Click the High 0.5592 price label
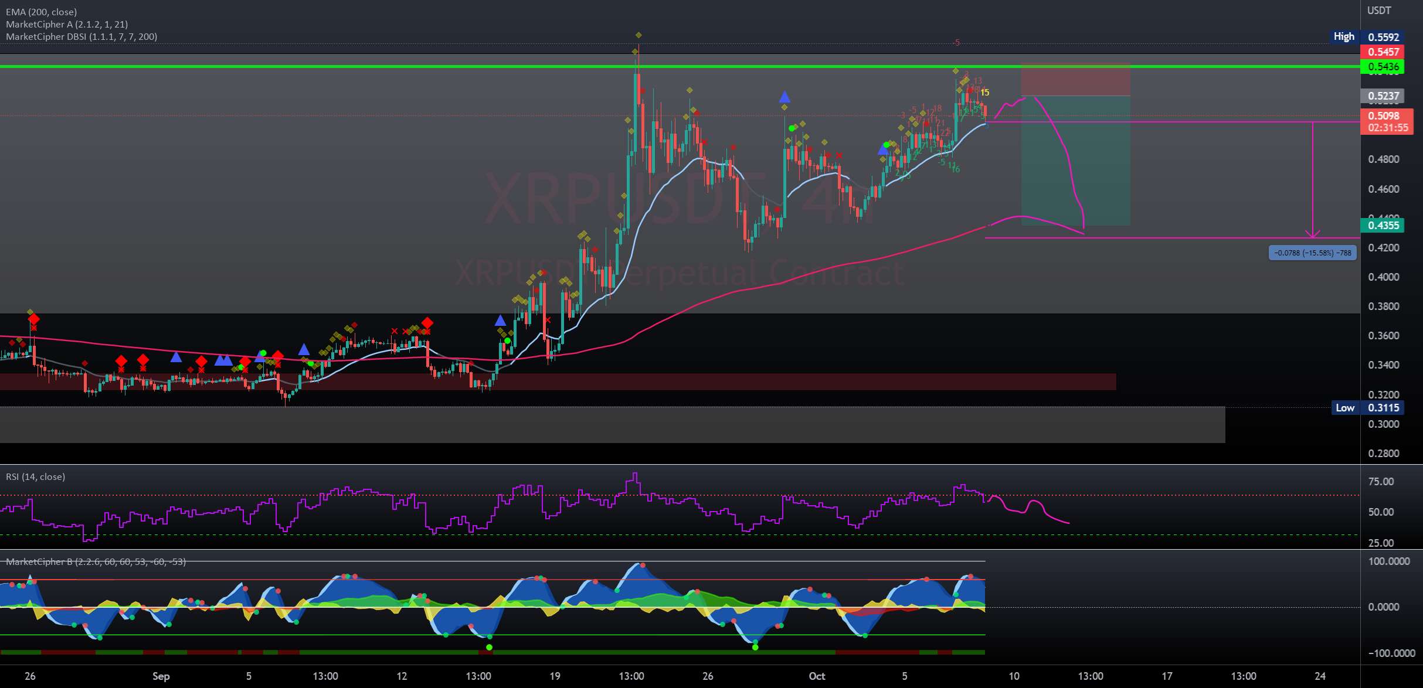 1367,37
